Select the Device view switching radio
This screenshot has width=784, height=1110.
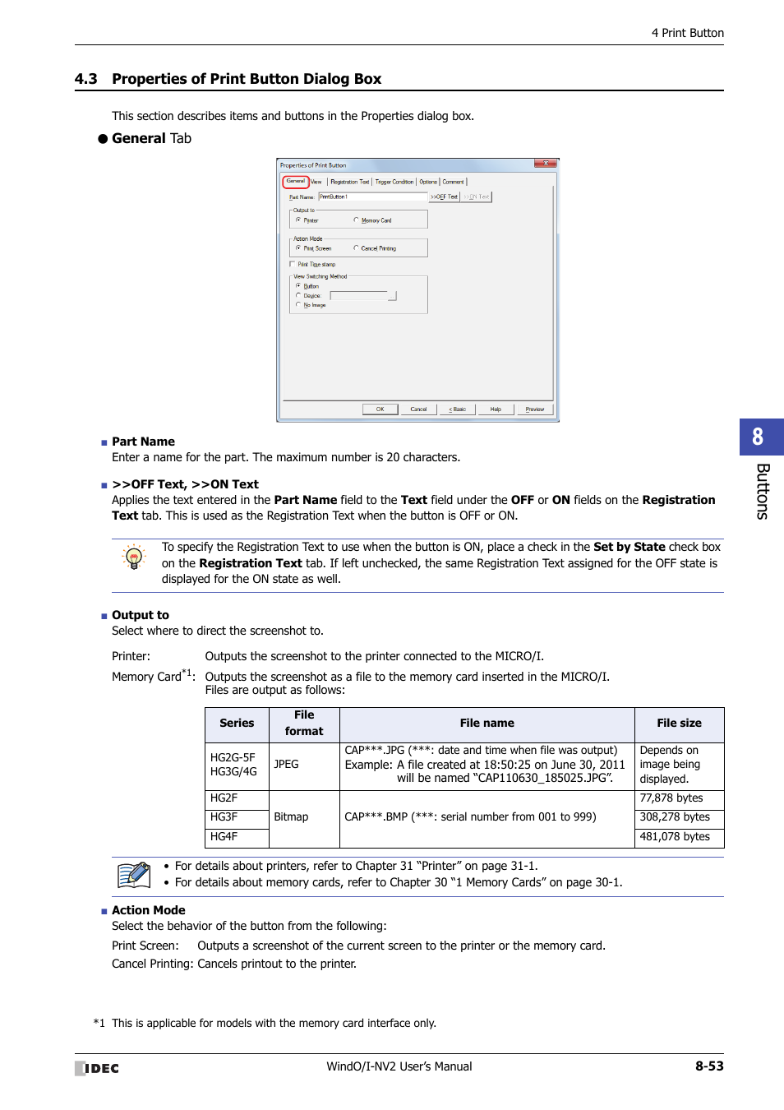point(298,295)
